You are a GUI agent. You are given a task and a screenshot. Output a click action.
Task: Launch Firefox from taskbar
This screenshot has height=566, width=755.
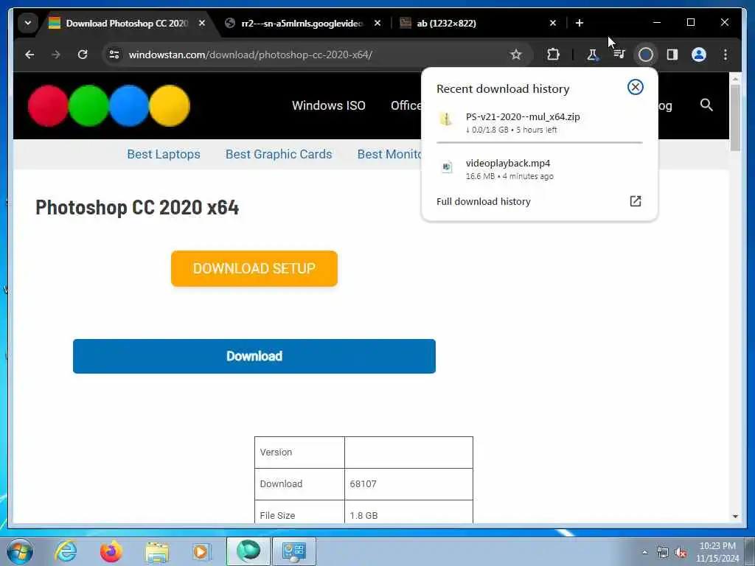(x=111, y=551)
